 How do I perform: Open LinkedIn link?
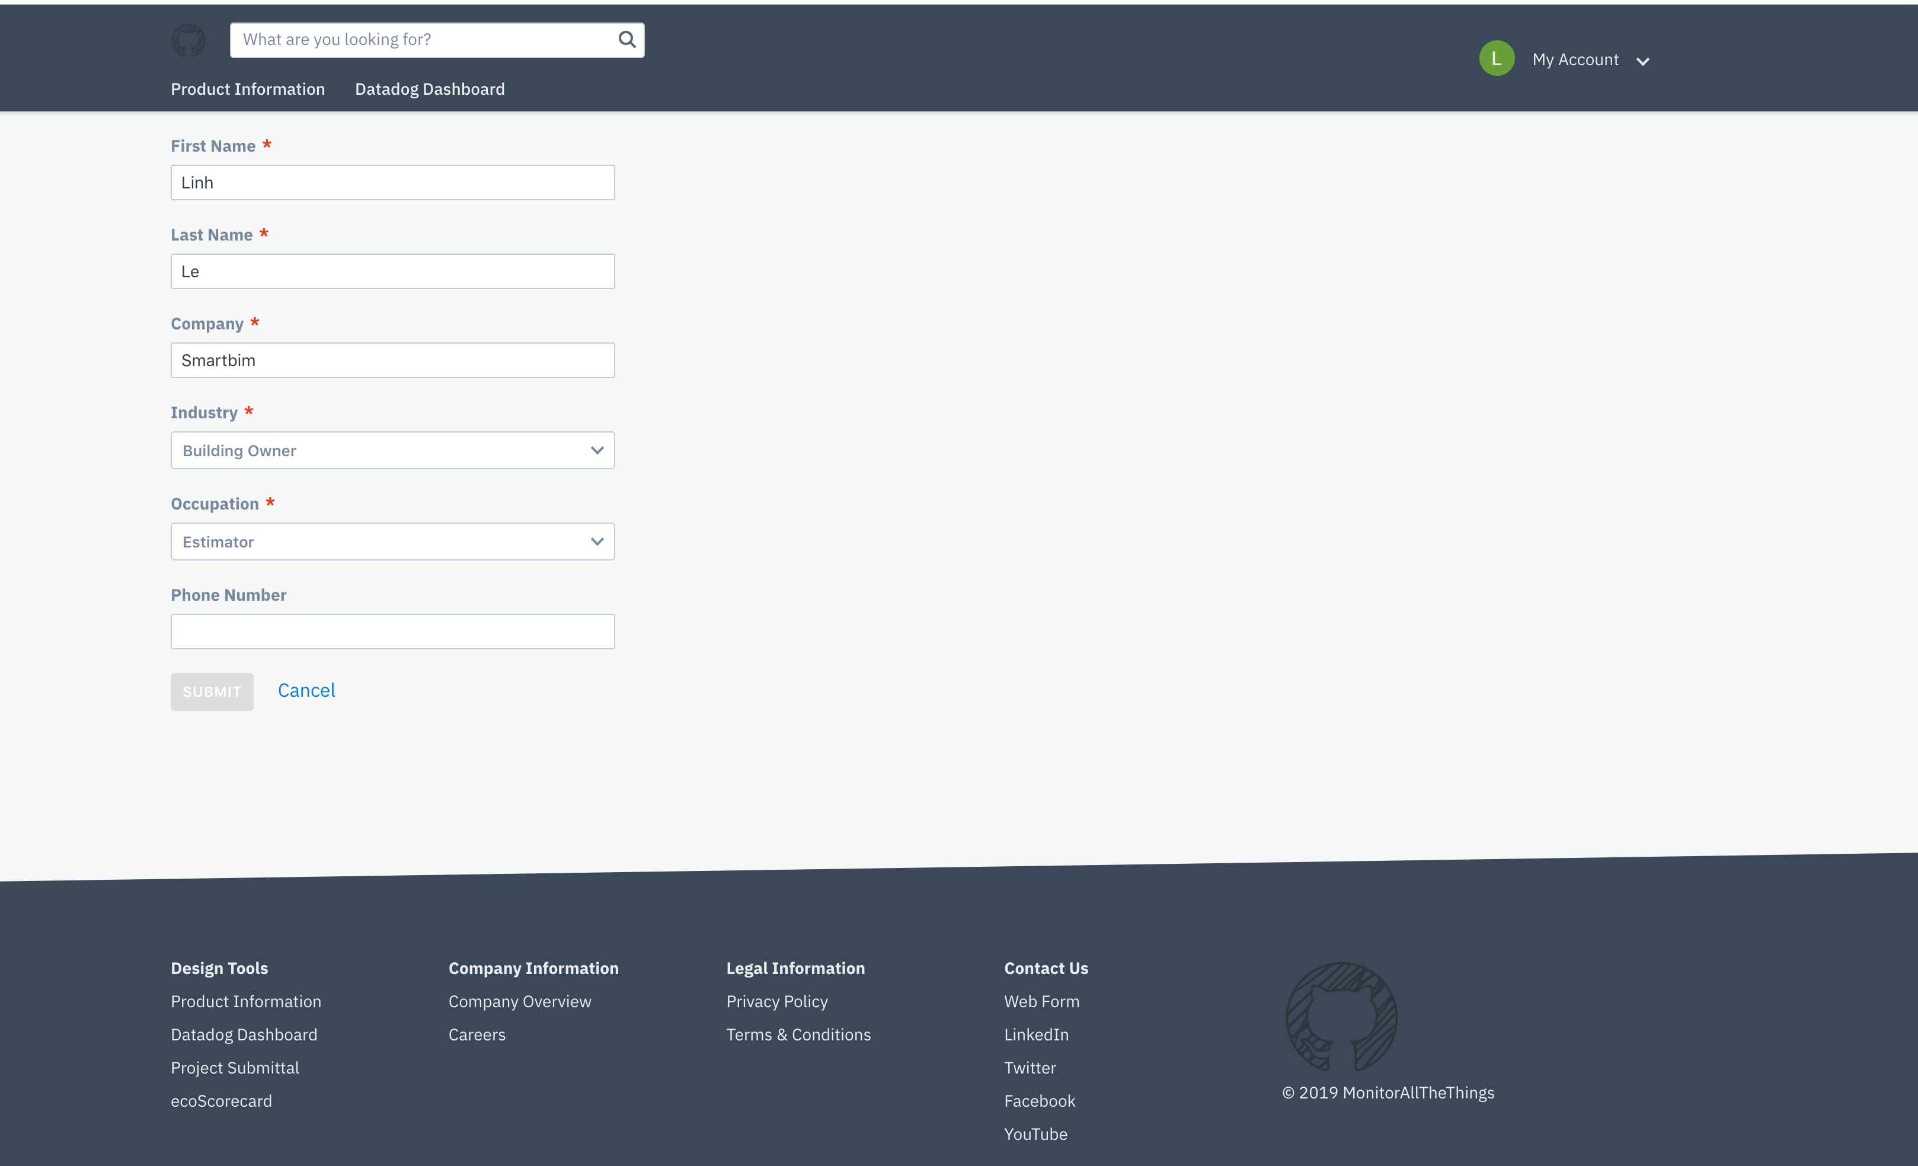(x=1036, y=1034)
